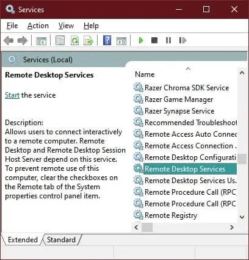Viewport: 249px width, 260px height.
Task: Click the gear icon beside Remote Registry
Action: [x=139, y=215]
